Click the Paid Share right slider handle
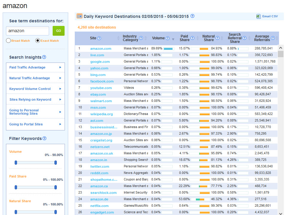This screenshot has height=215, width=285. (56, 187)
